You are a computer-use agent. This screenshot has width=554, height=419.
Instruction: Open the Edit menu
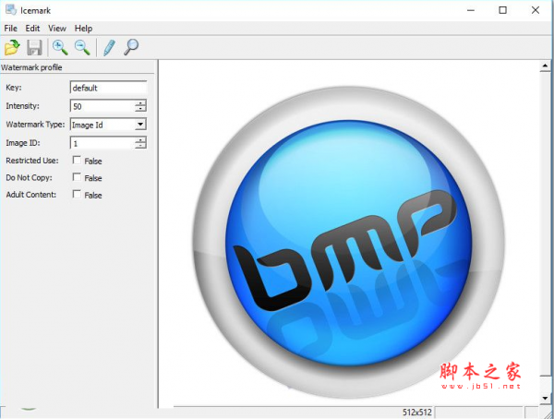pos(32,29)
